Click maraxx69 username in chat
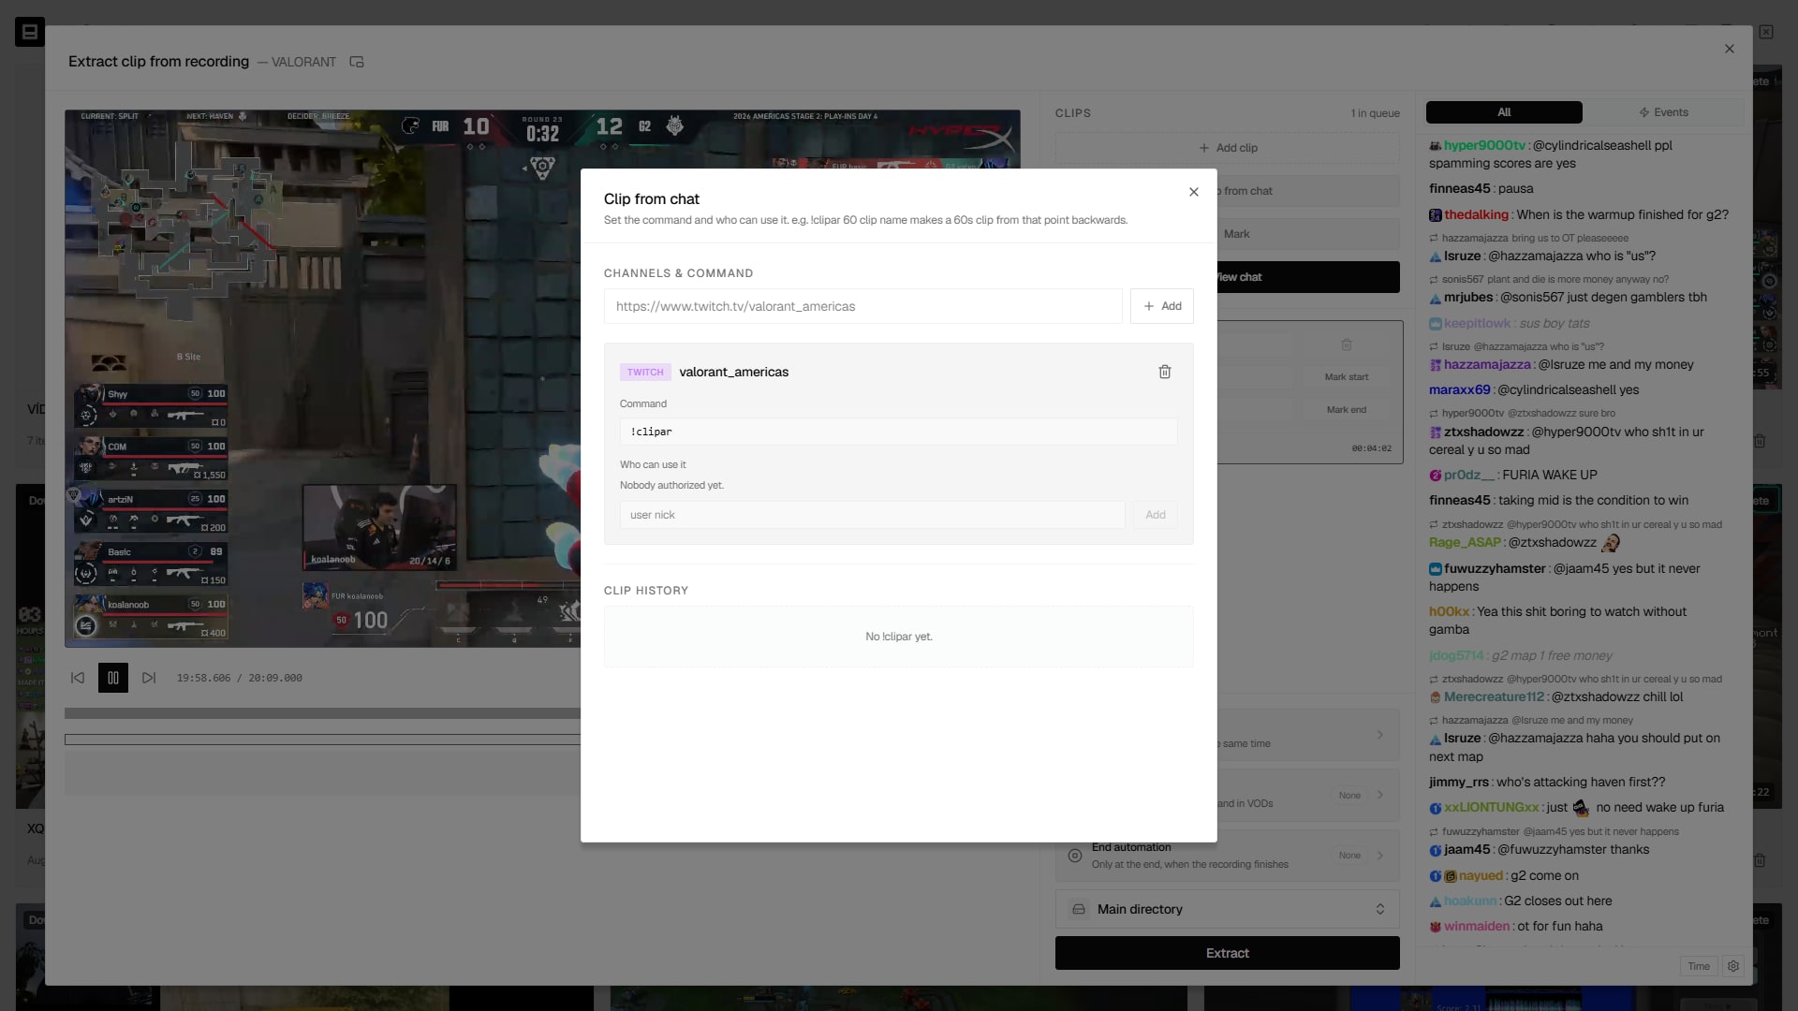Screen dimensions: 1798x1011 pyautogui.click(x=1459, y=389)
